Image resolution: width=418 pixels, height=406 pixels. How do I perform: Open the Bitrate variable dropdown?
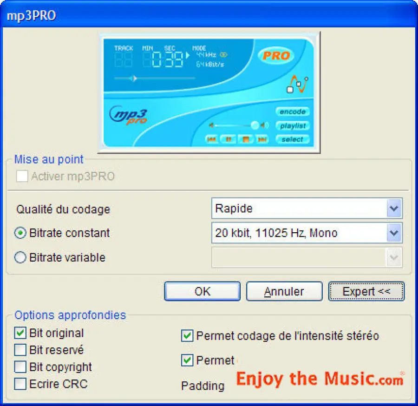(x=393, y=257)
